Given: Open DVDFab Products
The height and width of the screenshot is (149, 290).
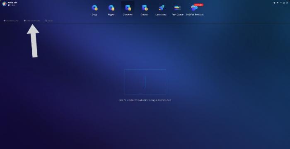Looking at the screenshot, I should pos(195,10).
